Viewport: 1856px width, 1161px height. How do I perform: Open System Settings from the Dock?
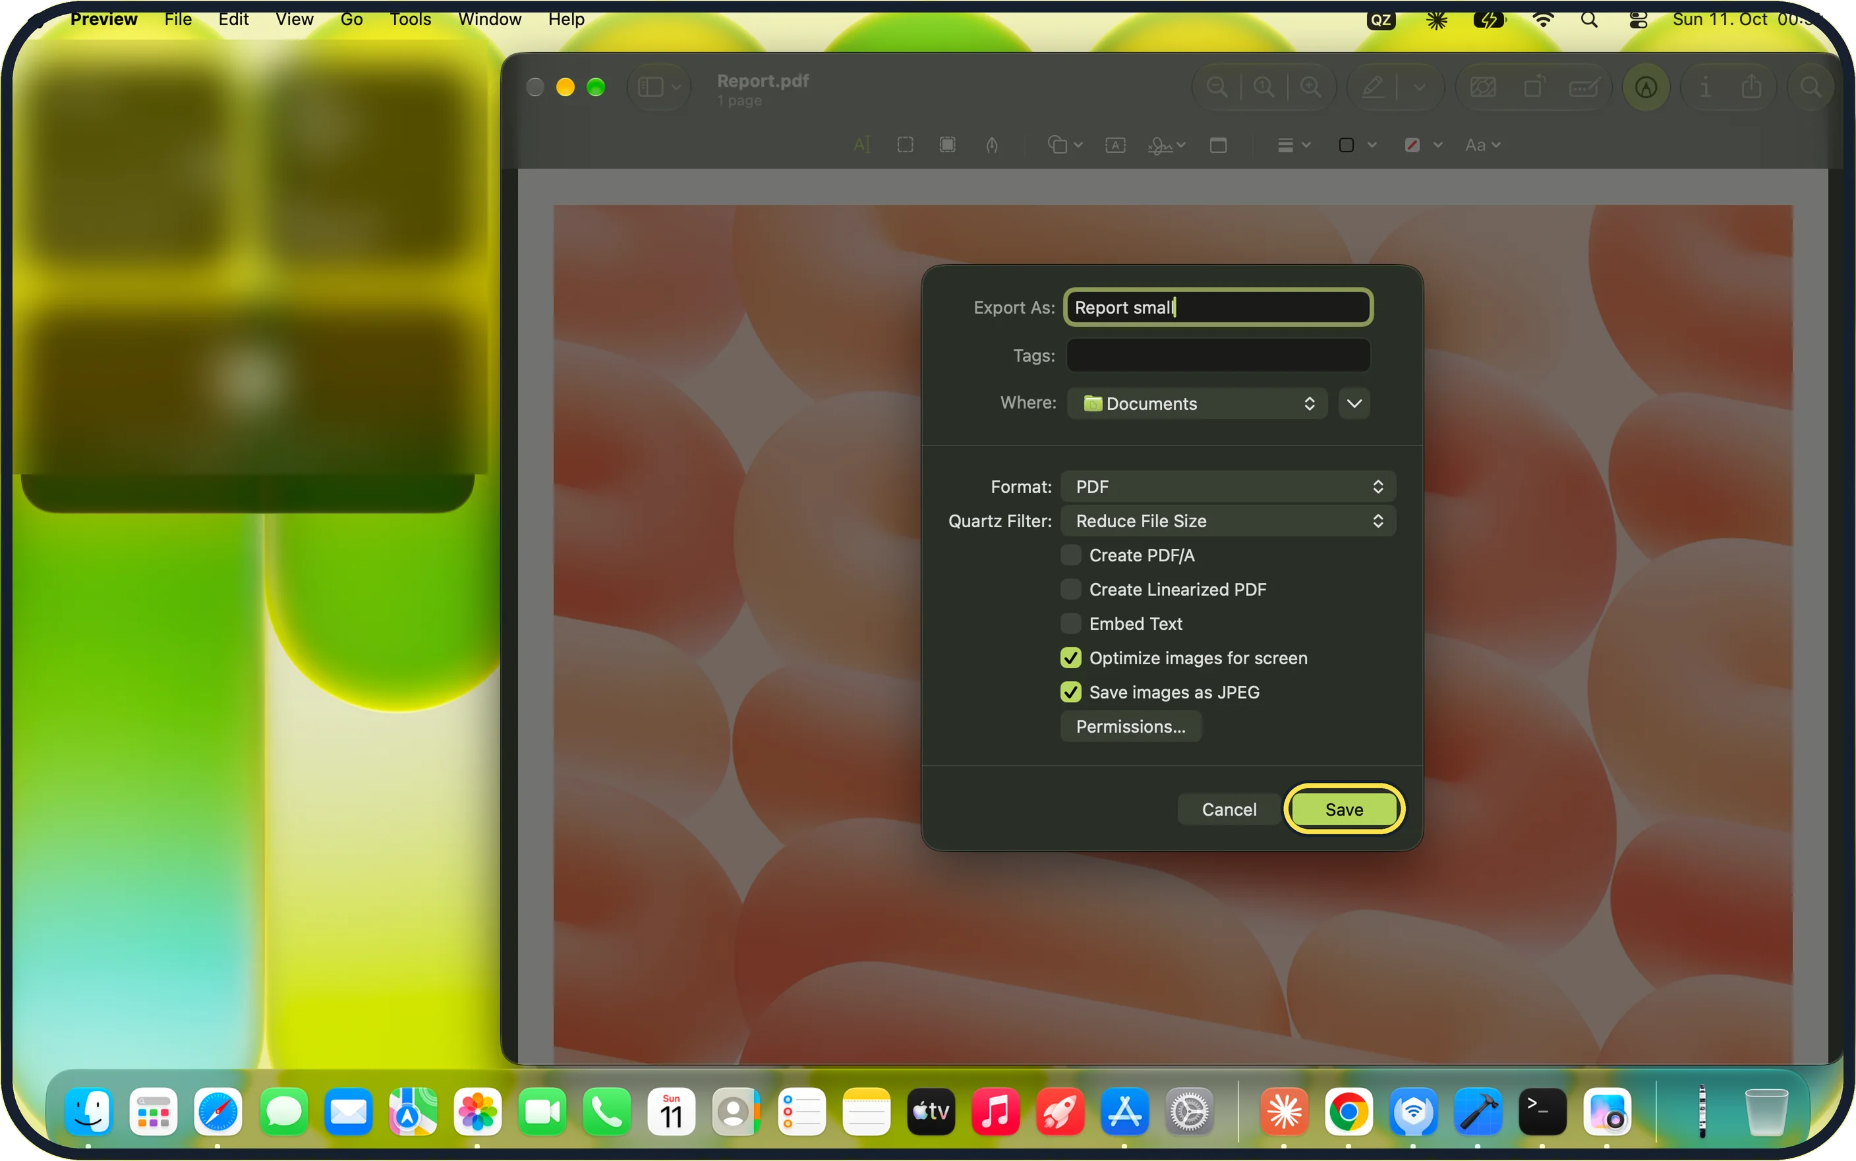tap(1189, 1111)
